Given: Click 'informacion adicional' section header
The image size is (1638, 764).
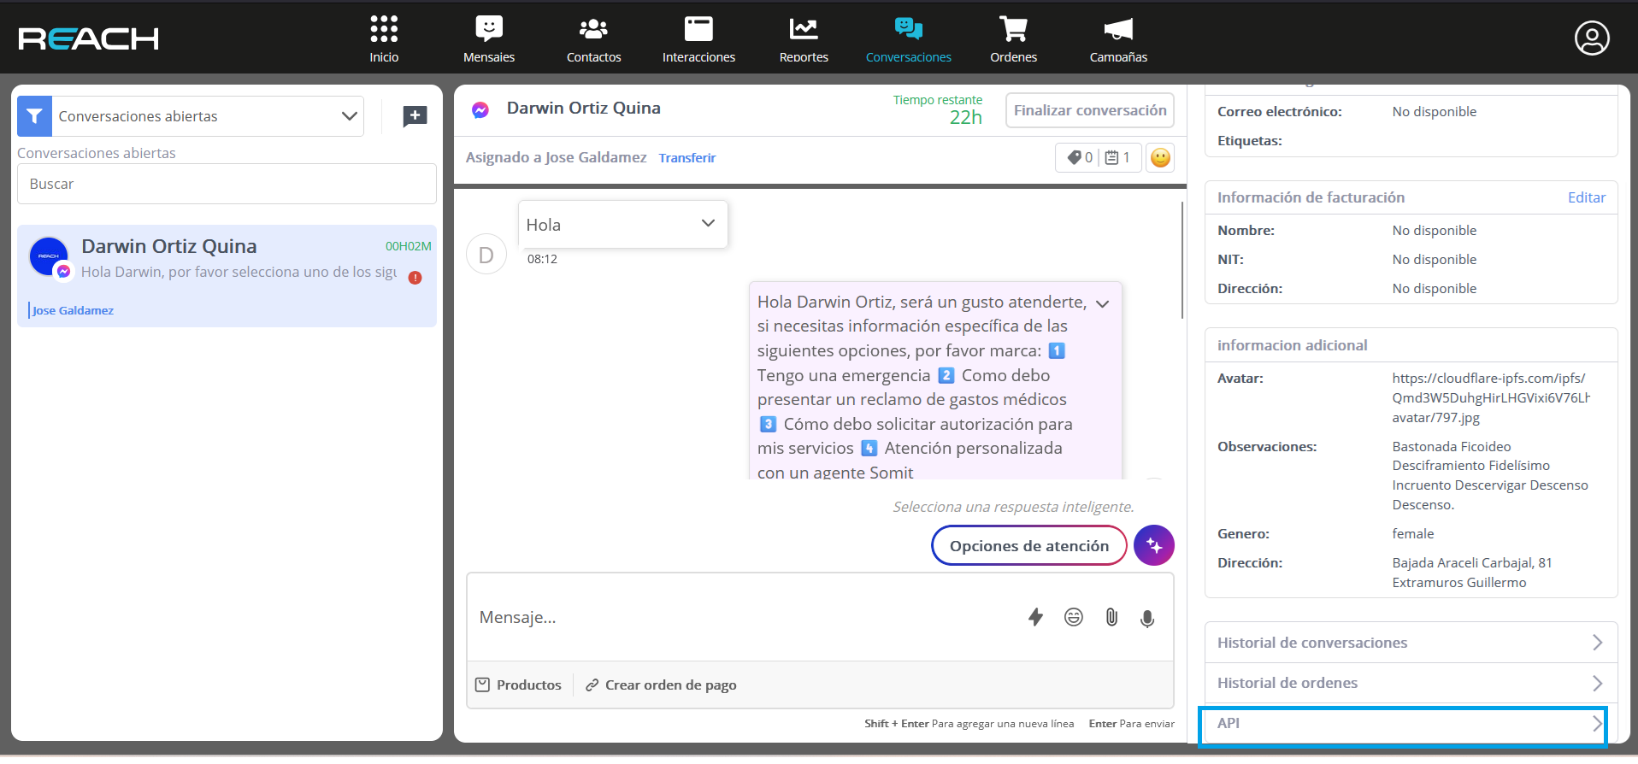Looking at the screenshot, I should [1293, 345].
